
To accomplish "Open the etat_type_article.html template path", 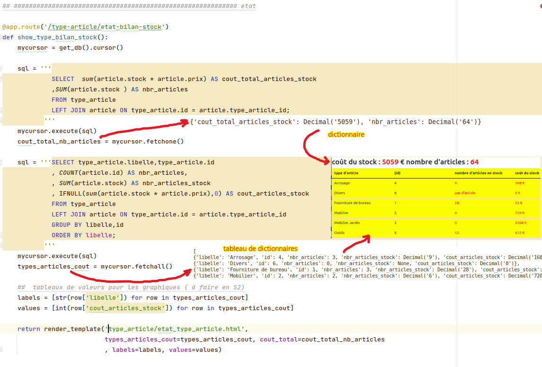I will pyautogui.click(x=177, y=329).
